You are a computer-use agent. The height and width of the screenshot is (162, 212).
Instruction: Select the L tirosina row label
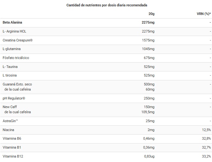click(10, 76)
